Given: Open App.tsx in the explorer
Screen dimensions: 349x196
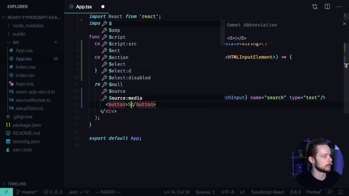Looking at the screenshot, I should [23, 59].
